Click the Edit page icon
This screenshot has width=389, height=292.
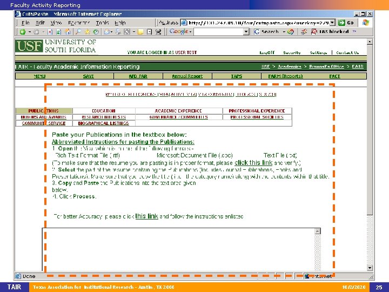click(x=127, y=31)
